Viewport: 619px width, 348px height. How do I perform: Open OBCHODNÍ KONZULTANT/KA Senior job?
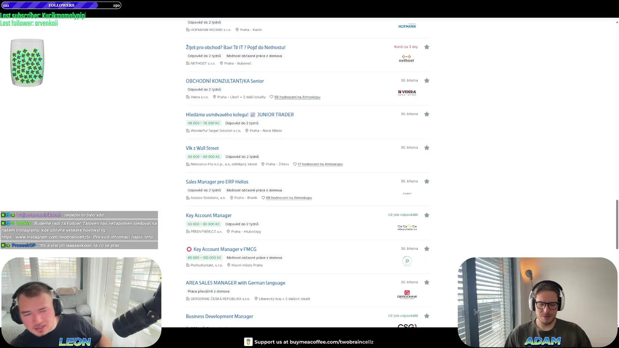tap(225, 81)
